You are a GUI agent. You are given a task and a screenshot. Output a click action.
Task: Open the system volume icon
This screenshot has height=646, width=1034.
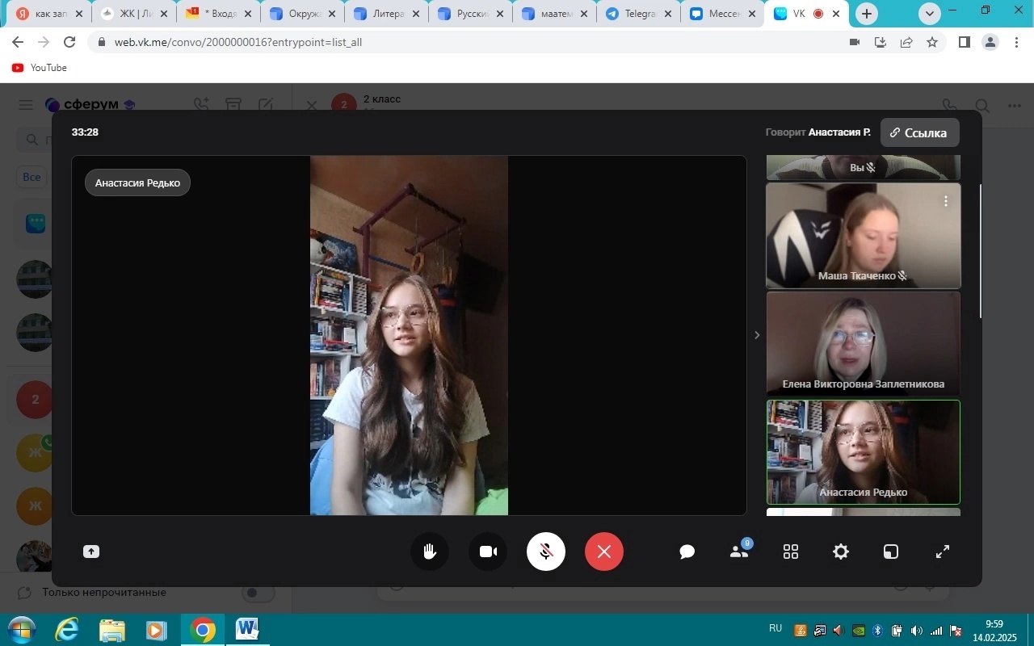[916, 631]
